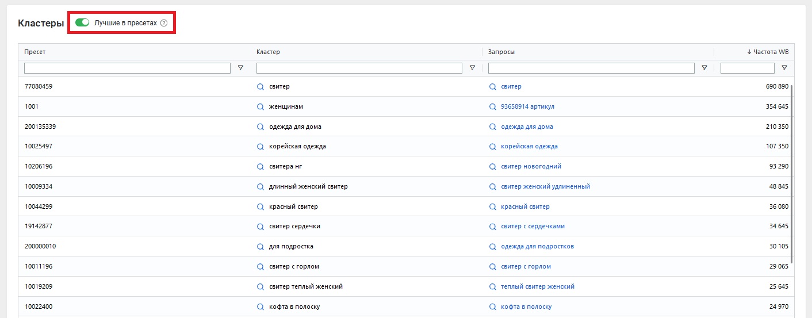Select preset cell "10206196"
This screenshot has height=318, width=812.
pos(39,167)
